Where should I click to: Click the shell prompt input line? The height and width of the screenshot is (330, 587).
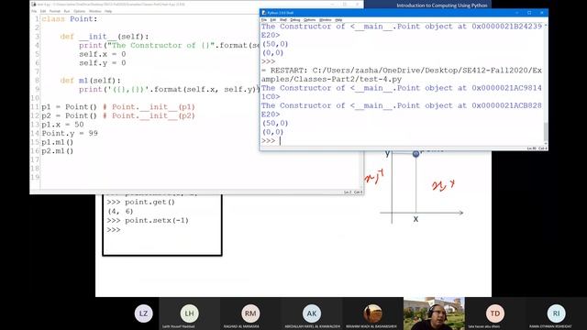coord(402,140)
